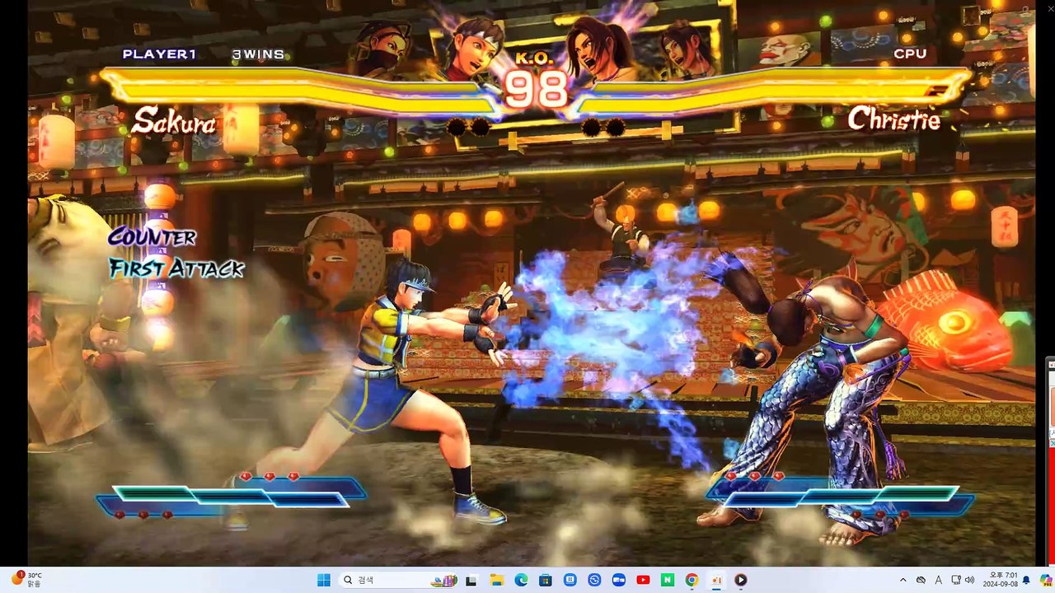Screen dimensions: 1055x593
Task: Click the First Attack message
Action: pyautogui.click(x=177, y=268)
